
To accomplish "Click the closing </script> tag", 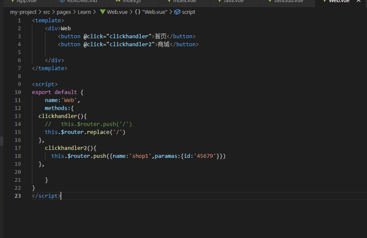I will click(46, 196).
